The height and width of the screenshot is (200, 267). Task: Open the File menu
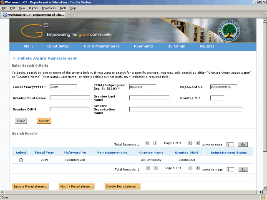4,8
